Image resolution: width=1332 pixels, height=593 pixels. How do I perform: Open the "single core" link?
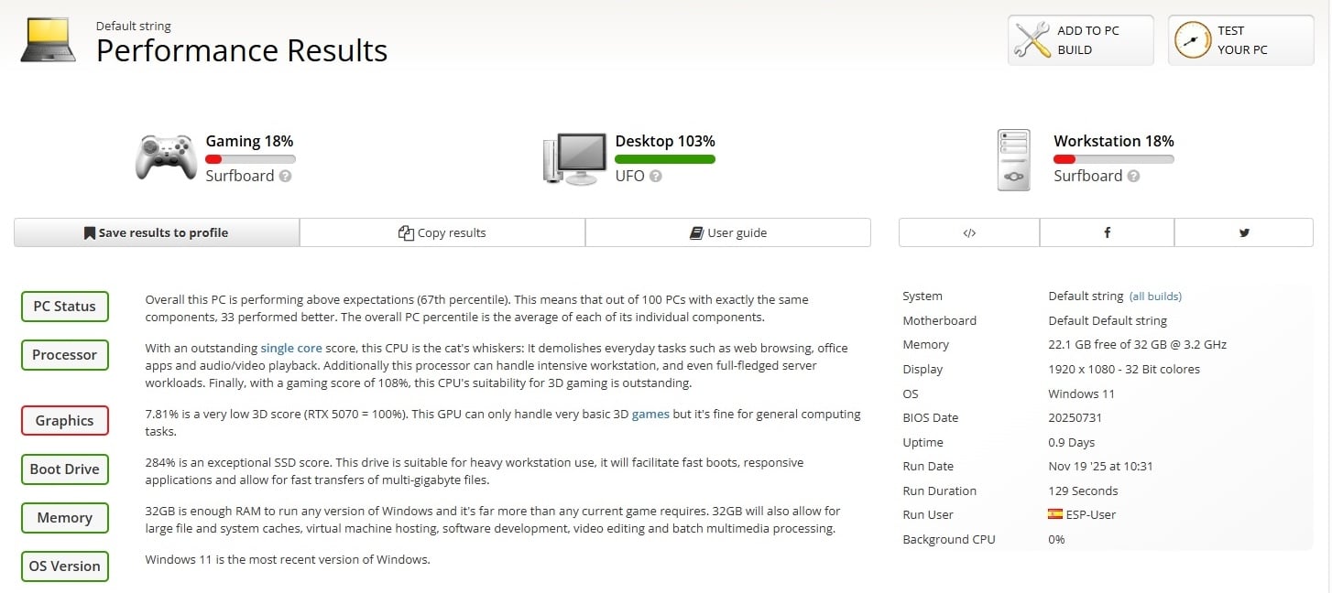(291, 348)
